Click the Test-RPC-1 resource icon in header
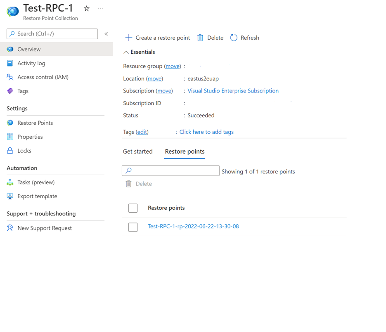The width and height of the screenshot is (386, 332). 12,11
